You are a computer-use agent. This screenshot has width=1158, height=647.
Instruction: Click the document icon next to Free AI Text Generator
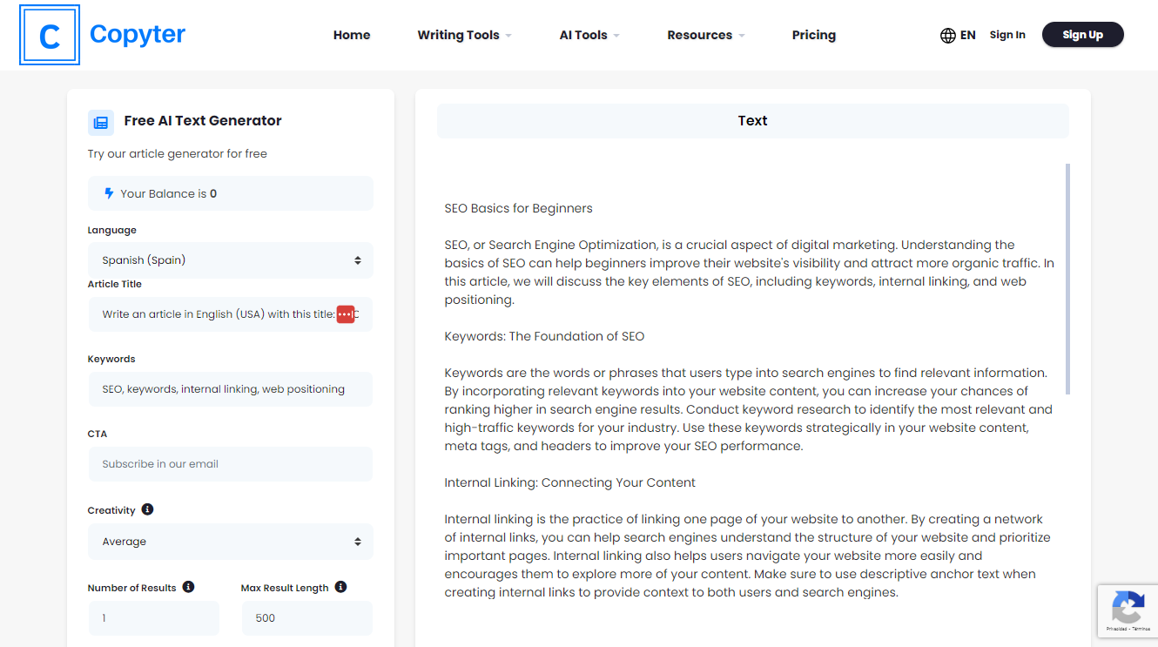[x=100, y=122]
